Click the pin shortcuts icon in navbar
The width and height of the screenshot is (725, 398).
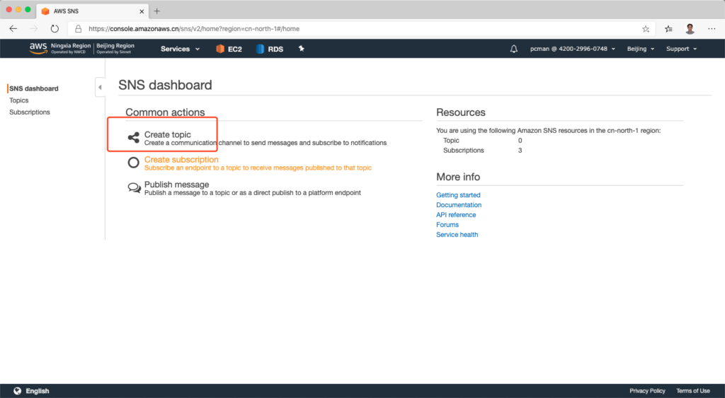pos(301,49)
